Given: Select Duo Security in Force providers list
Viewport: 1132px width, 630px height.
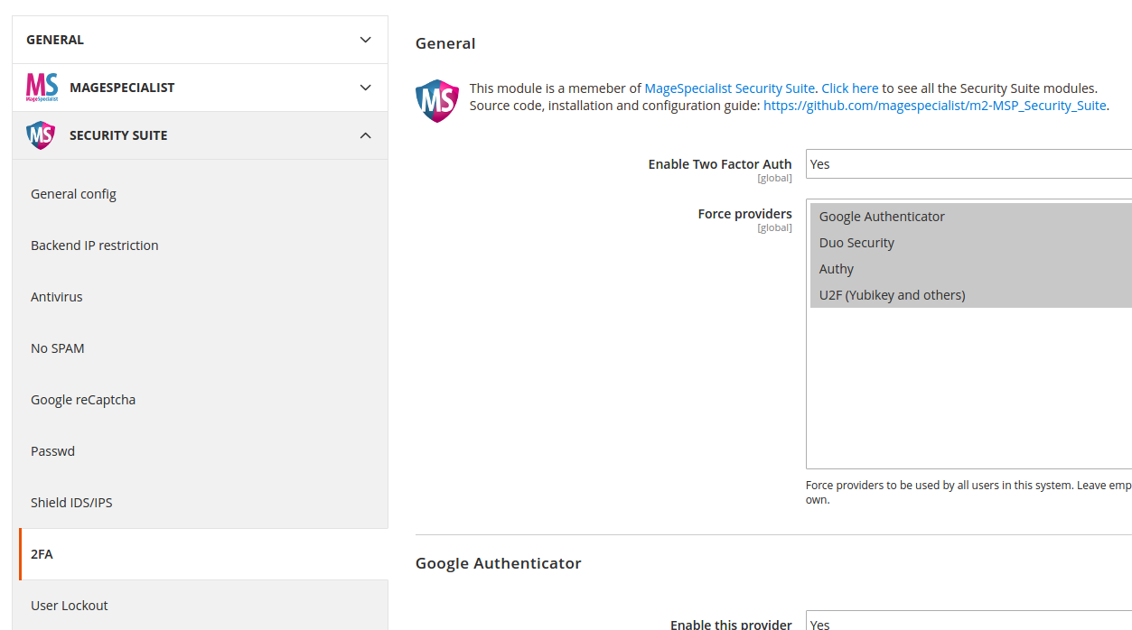Looking at the screenshot, I should coord(856,243).
